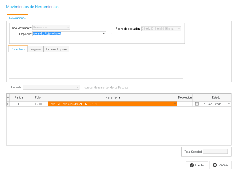Open the Tipo Movimiento dropdown
238x174 pixels.
pos(68,27)
